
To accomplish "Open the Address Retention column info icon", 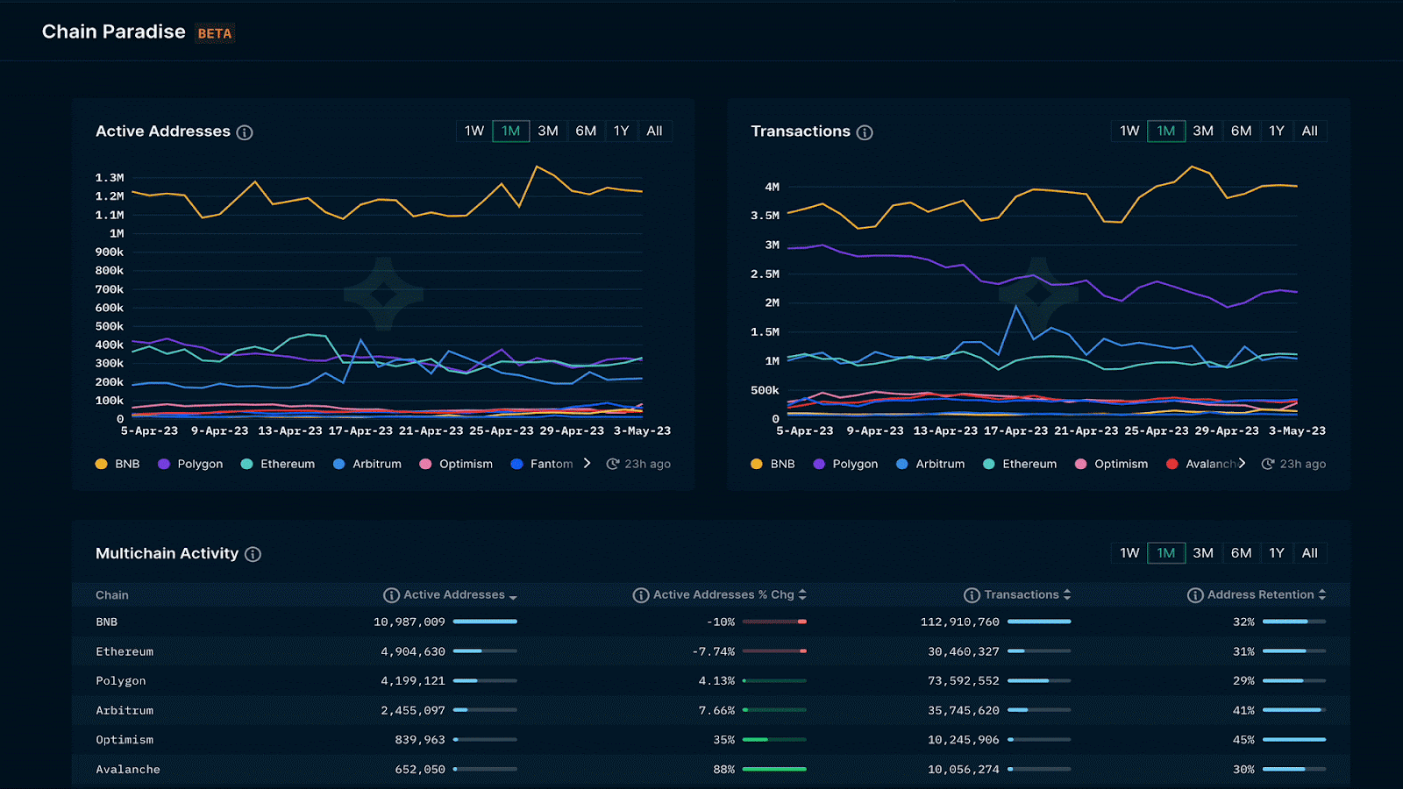I will pos(1195,594).
